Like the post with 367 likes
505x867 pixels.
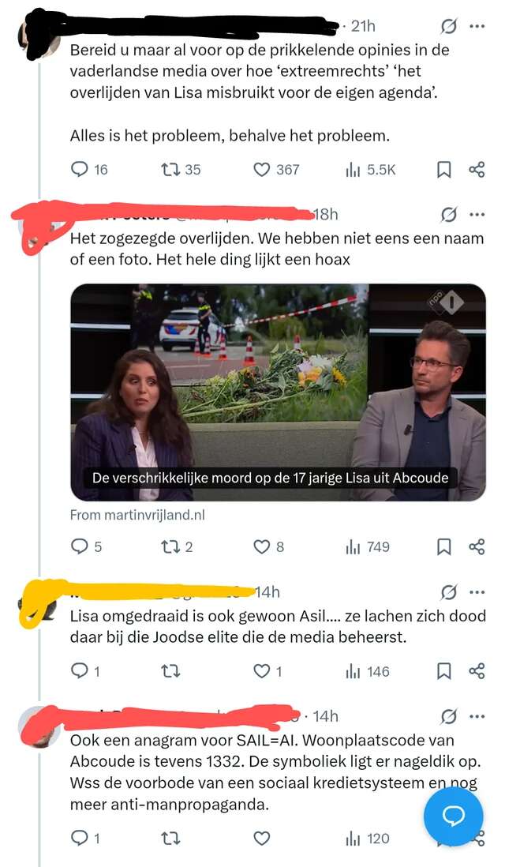pos(275,169)
